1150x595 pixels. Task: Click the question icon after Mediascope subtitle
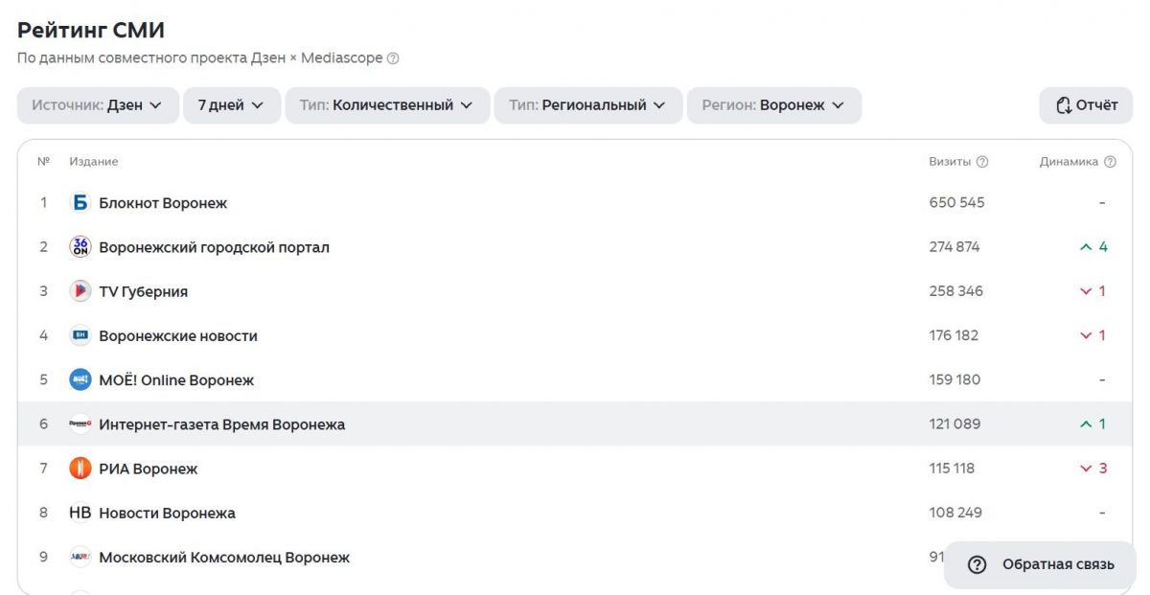pyautogui.click(x=393, y=58)
